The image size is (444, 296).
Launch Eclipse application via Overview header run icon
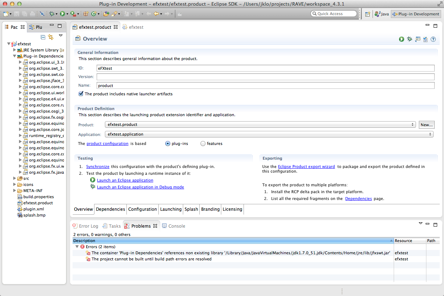point(402,39)
